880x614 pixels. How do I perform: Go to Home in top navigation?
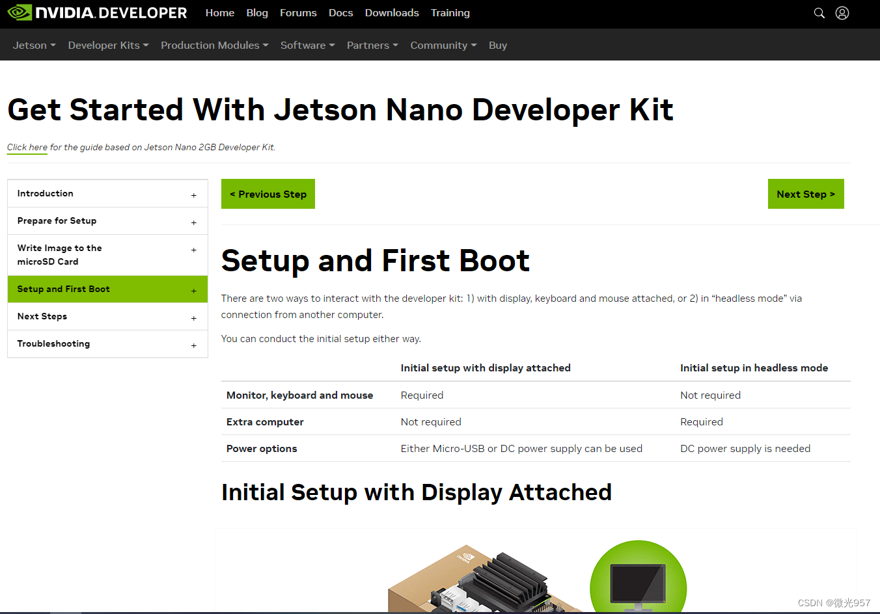(220, 13)
